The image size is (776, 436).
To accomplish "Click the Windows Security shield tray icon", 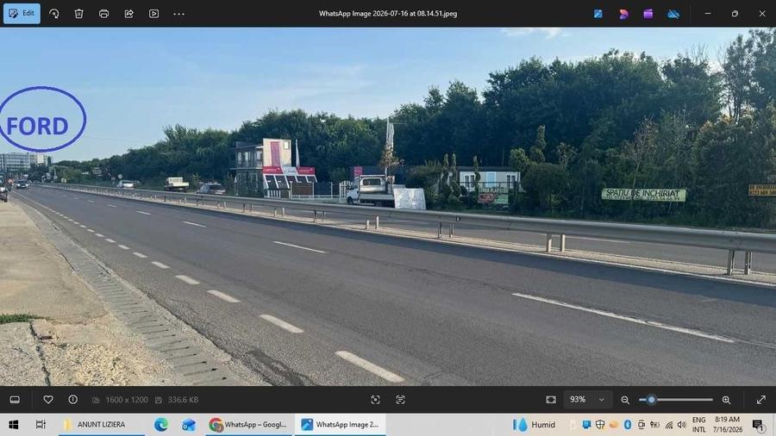I will pos(600,425).
